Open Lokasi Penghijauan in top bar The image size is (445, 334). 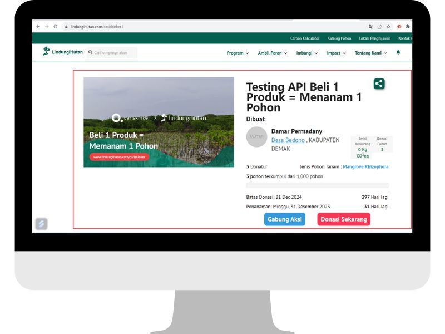(374, 38)
